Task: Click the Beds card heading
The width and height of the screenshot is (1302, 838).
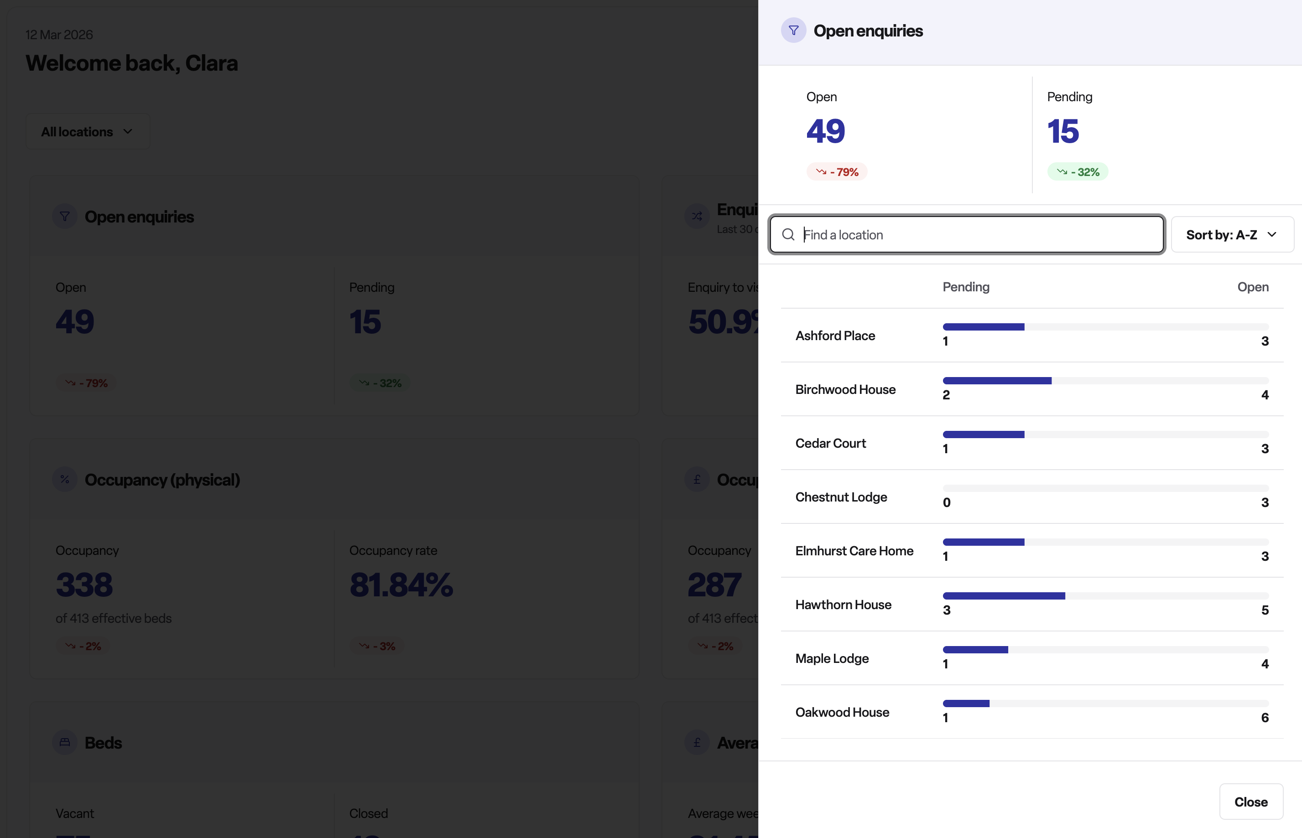Action: coord(104,743)
